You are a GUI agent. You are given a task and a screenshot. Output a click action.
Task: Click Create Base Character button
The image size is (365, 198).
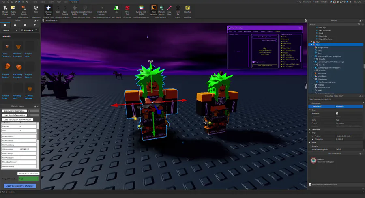28,174
